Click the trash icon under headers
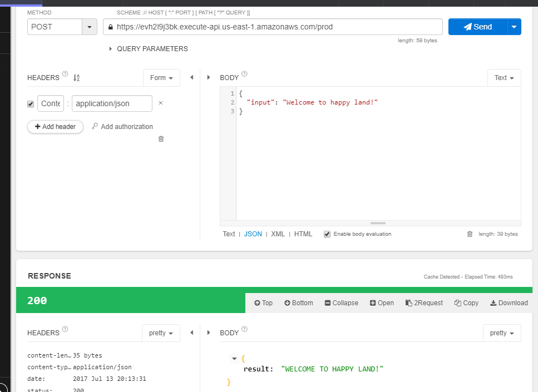 click(x=161, y=139)
